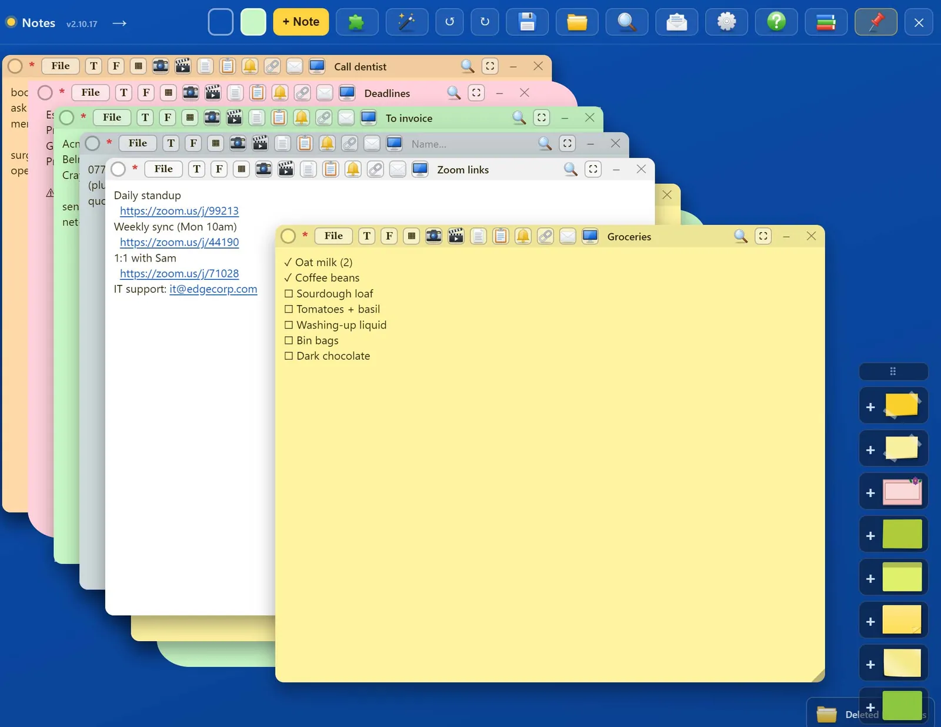Open the settings gear icon

(726, 22)
